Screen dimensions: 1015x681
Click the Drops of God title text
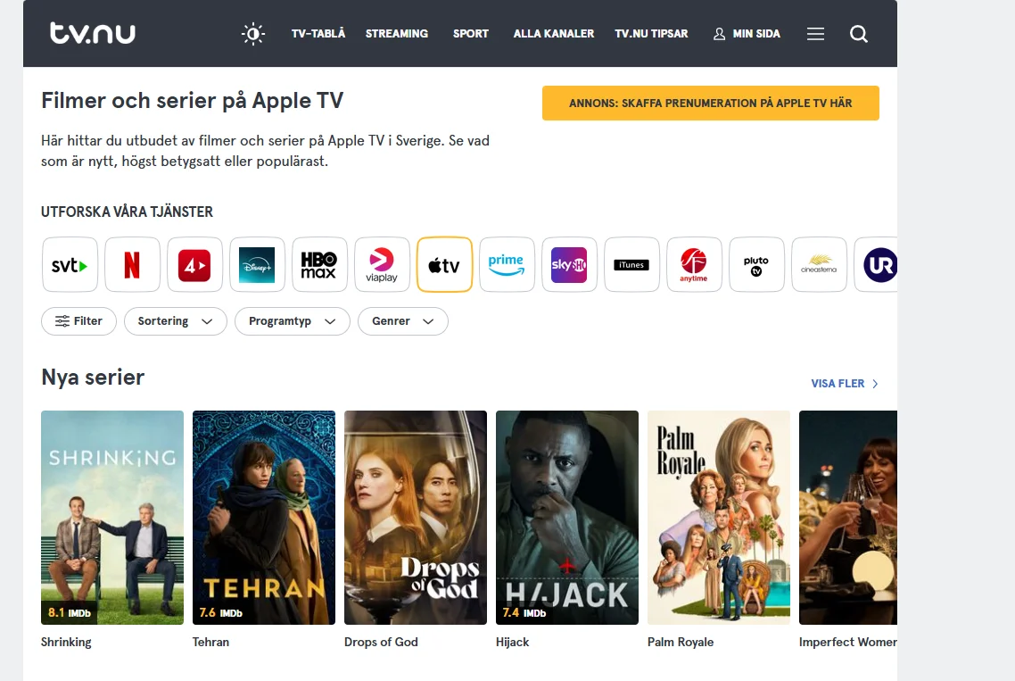click(x=381, y=642)
